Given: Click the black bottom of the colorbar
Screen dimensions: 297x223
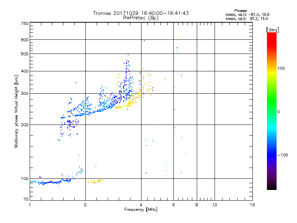Looking at the screenshot, I should (272, 187).
